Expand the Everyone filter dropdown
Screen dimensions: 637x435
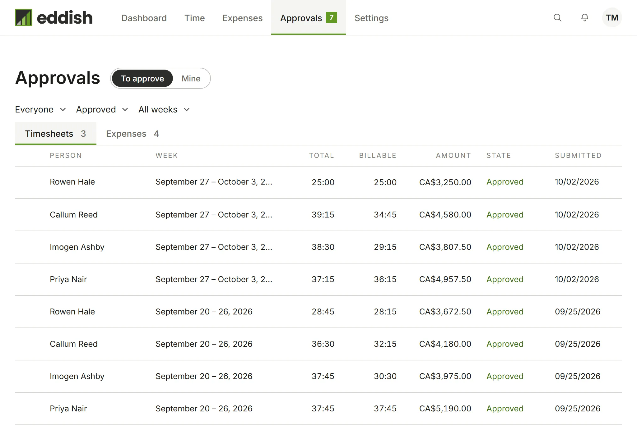[40, 109]
